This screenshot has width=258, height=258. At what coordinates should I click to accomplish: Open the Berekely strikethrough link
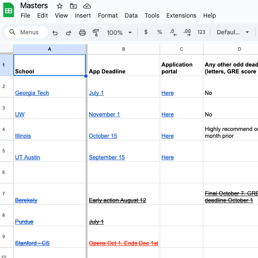coord(26,200)
